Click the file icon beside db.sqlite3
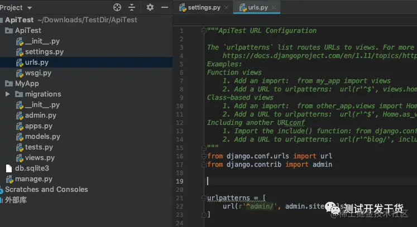 [x=9, y=168]
